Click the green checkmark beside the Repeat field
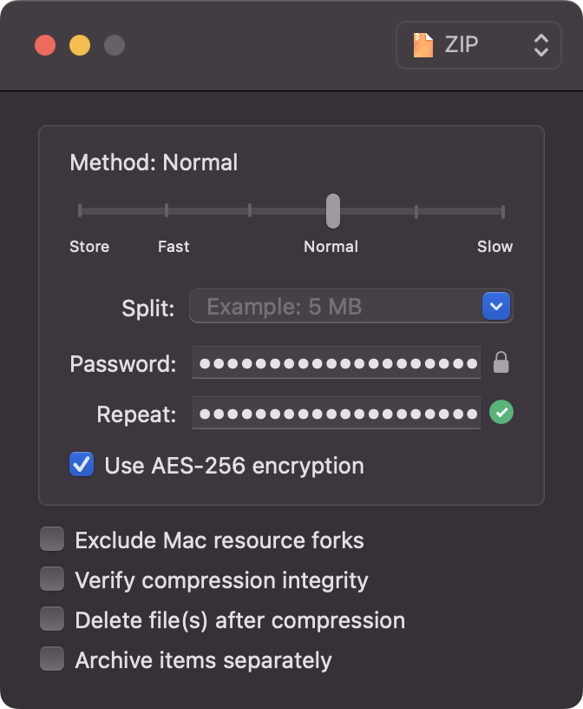Image resolution: width=583 pixels, height=709 pixels. point(501,413)
